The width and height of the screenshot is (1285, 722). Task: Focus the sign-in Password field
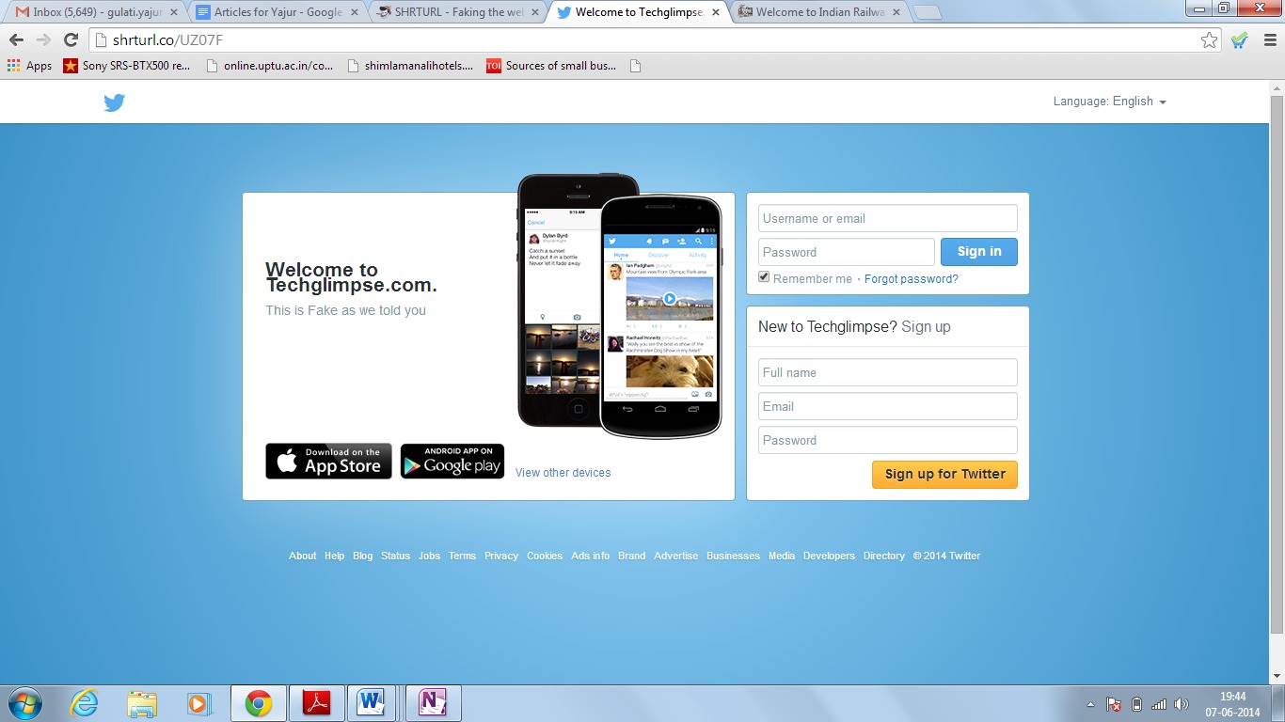[x=847, y=252]
